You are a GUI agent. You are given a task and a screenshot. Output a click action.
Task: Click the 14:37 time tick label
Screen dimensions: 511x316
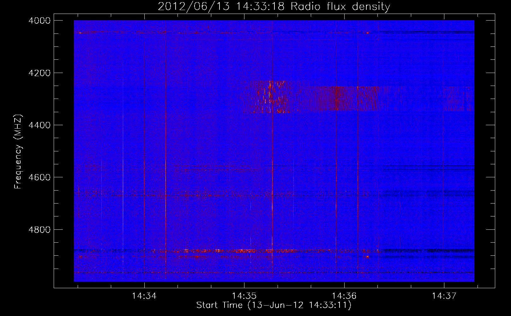[444, 296]
